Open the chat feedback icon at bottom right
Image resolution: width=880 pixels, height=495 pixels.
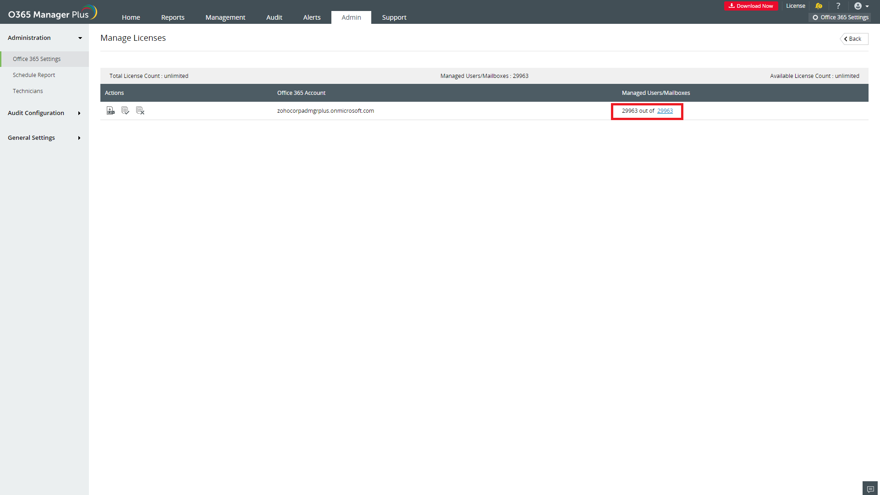(870, 489)
